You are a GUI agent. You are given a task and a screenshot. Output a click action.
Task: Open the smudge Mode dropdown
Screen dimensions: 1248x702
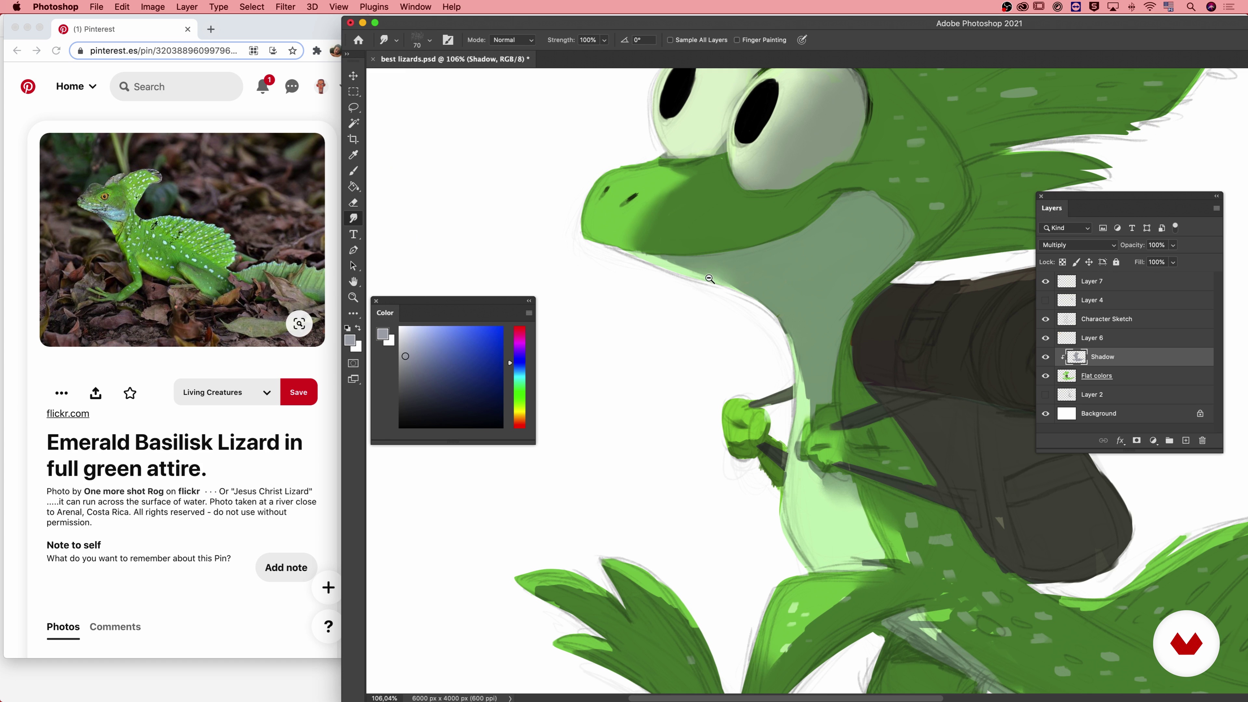pos(513,40)
